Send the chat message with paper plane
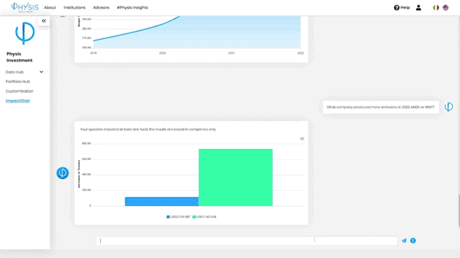Viewport: 460px width, 258px height. click(x=404, y=241)
